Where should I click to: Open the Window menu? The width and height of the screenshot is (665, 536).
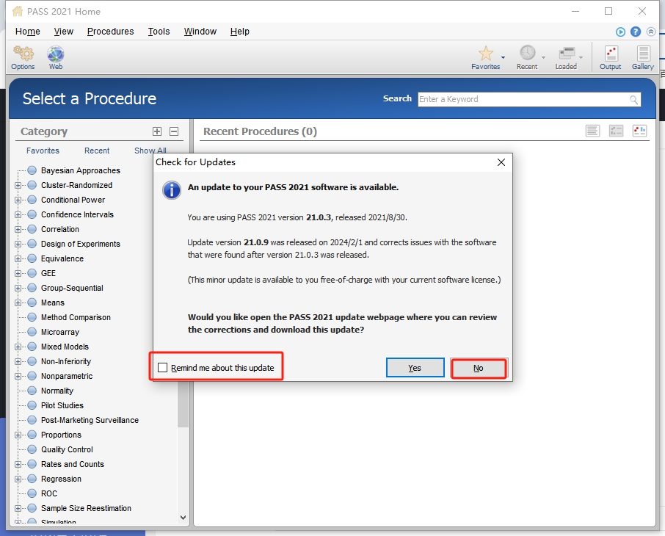tap(200, 32)
